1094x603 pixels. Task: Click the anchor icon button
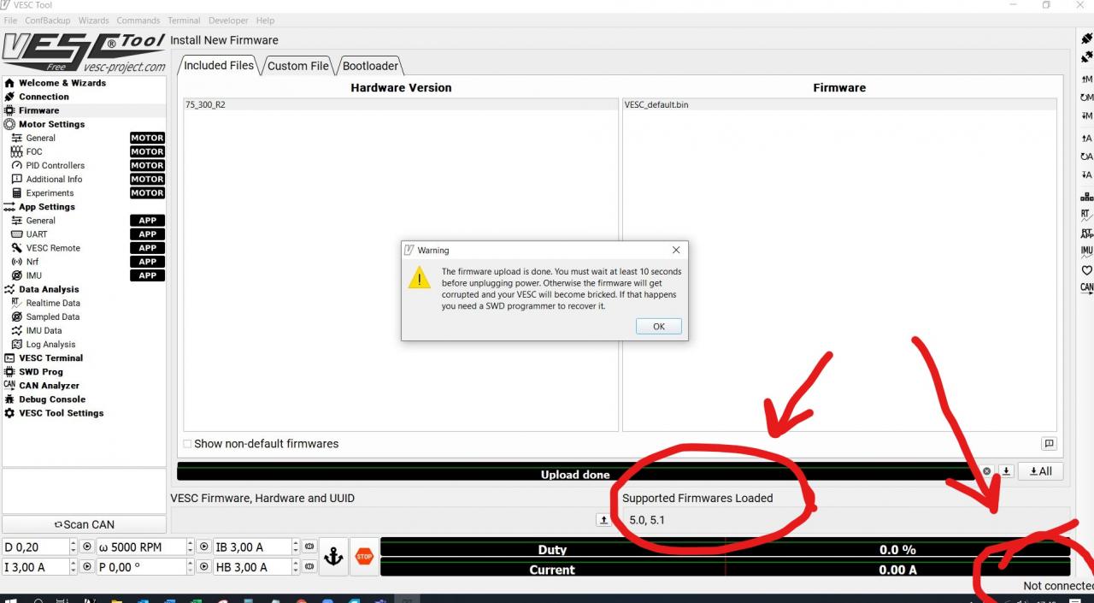(333, 557)
